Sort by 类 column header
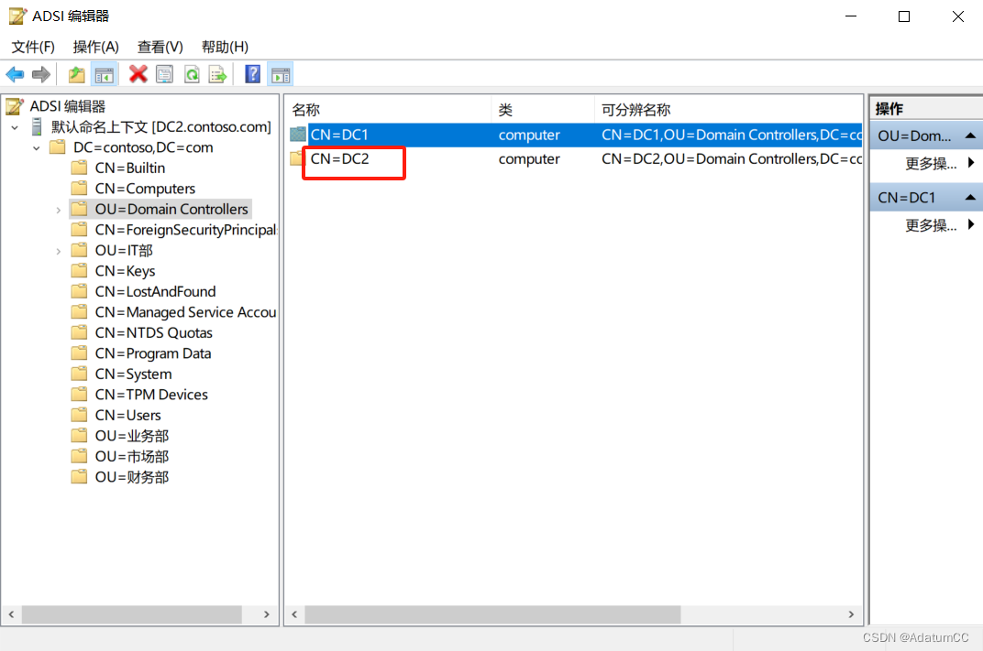This screenshot has height=651, width=983. coord(543,110)
